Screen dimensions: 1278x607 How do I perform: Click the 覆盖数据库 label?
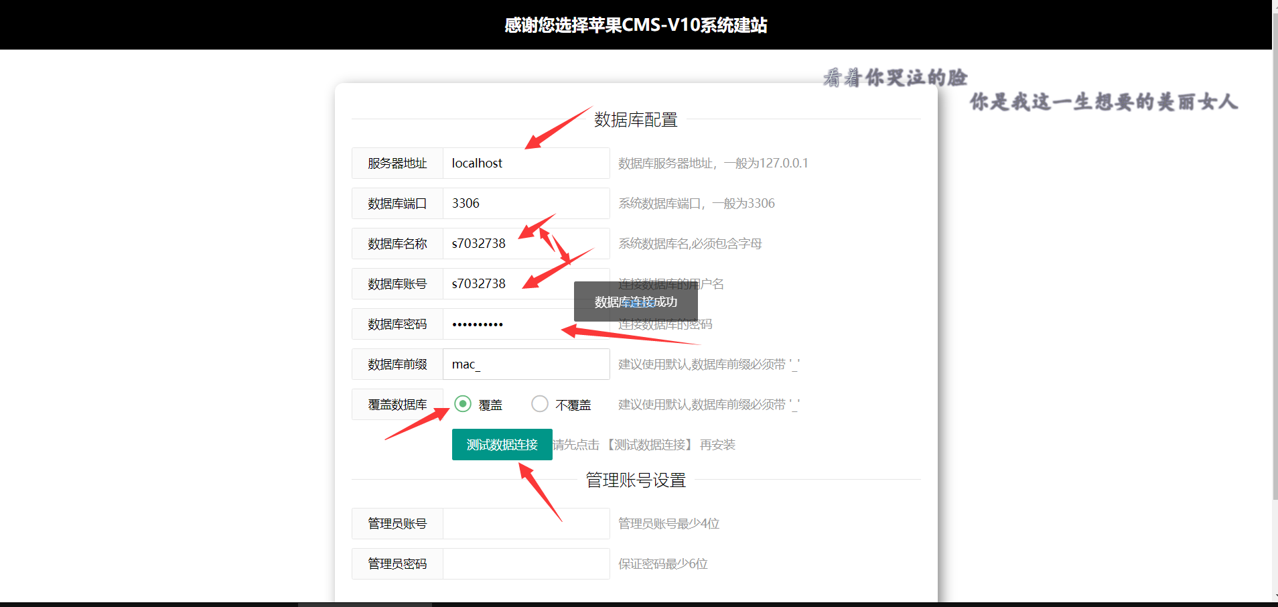(397, 404)
